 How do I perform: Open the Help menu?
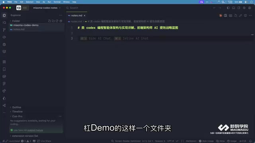click(74, 2)
